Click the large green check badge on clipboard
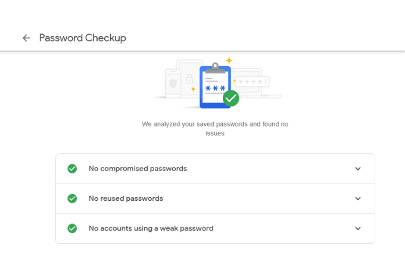 tap(231, 98)
